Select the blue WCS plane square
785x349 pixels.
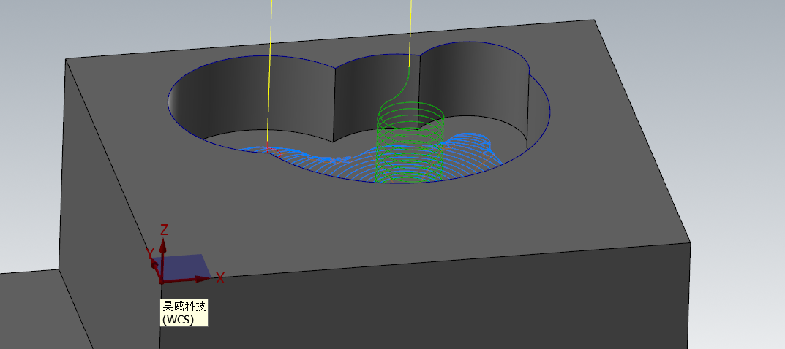click(x=183, y=267)
